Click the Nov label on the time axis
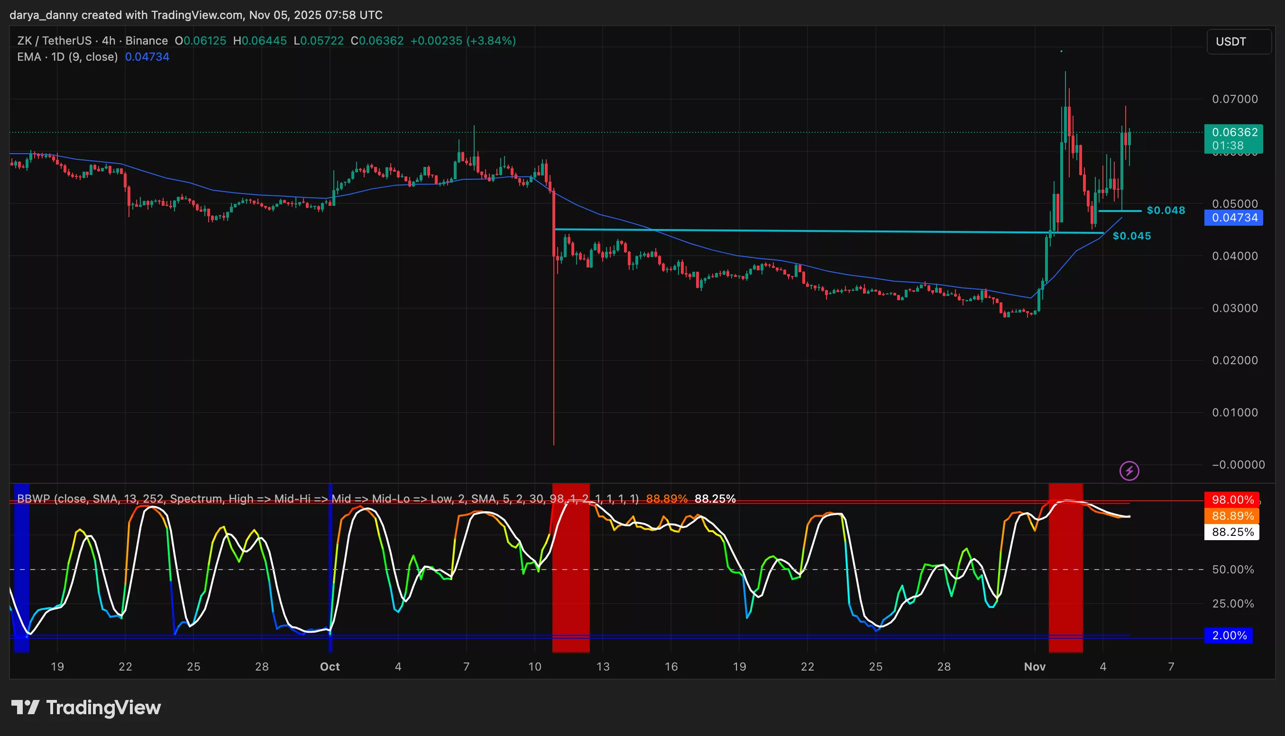Image resolution: width=1285 pixels, height=736 pixels. [1036, 666]
